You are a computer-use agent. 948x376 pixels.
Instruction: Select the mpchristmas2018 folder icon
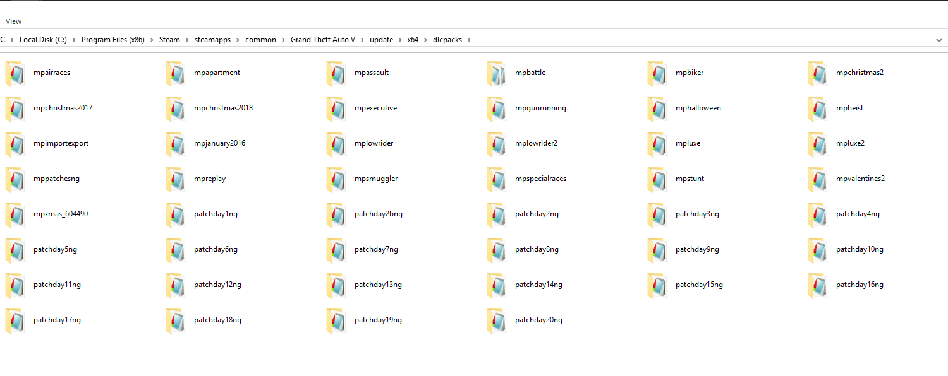click(175, 109)
